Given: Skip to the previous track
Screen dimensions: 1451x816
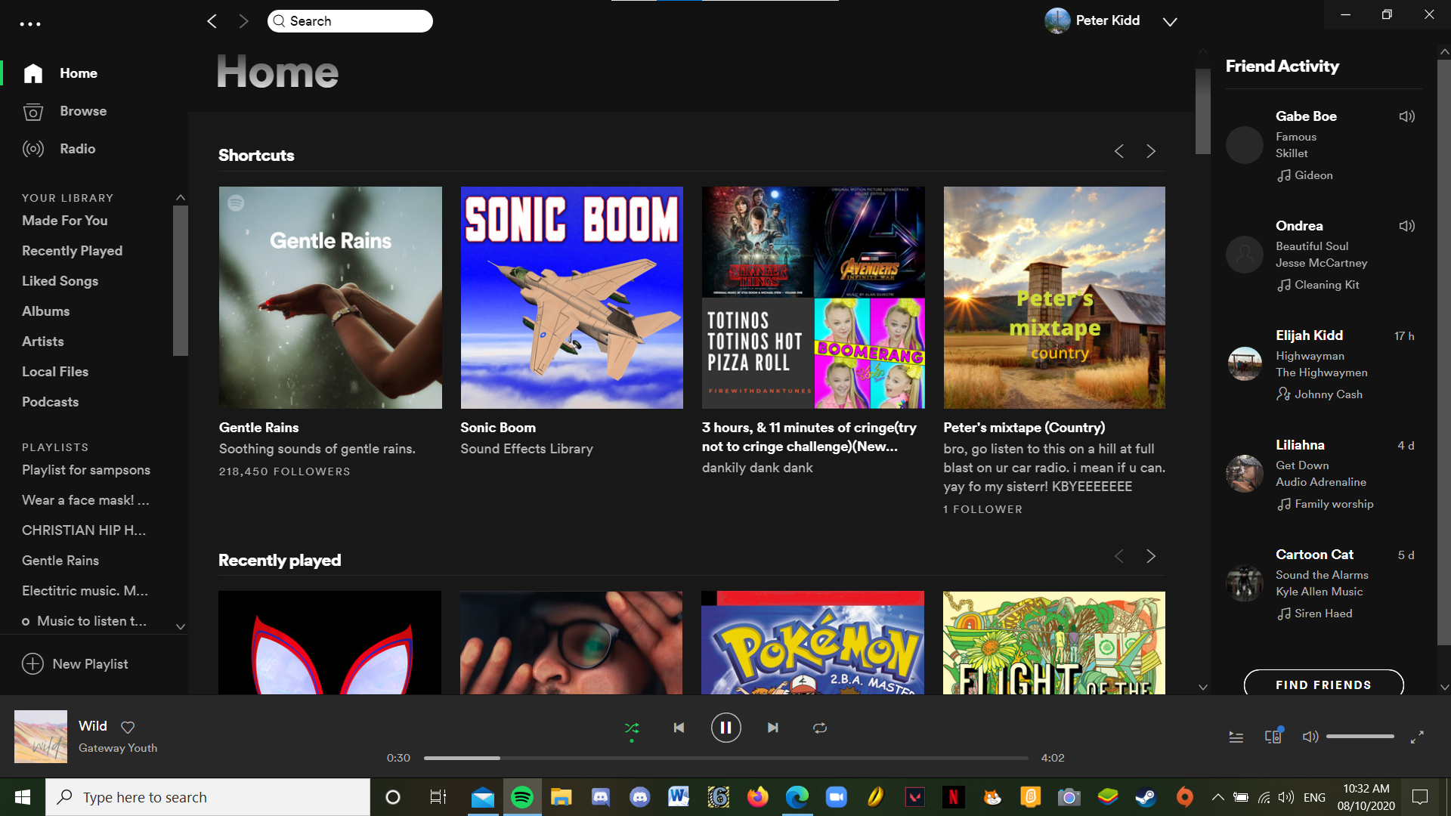Looking at the screenshot, I should [679, 728].
